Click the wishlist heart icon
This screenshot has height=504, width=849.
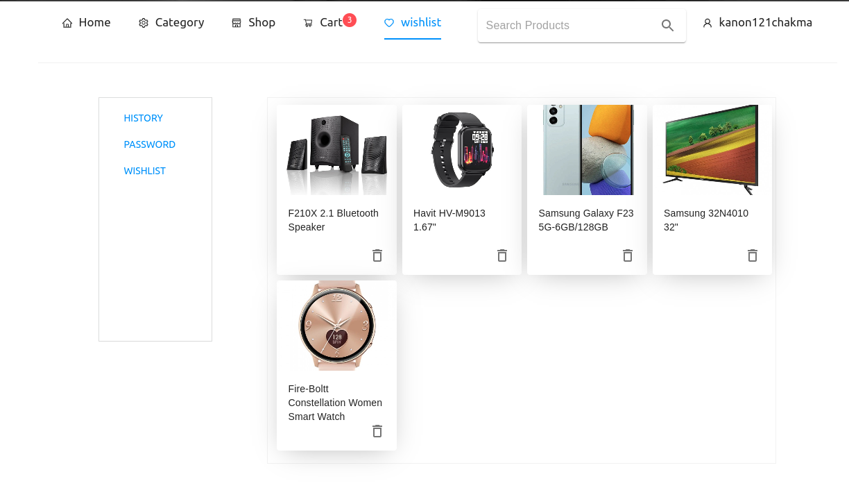tap(389, 22)
